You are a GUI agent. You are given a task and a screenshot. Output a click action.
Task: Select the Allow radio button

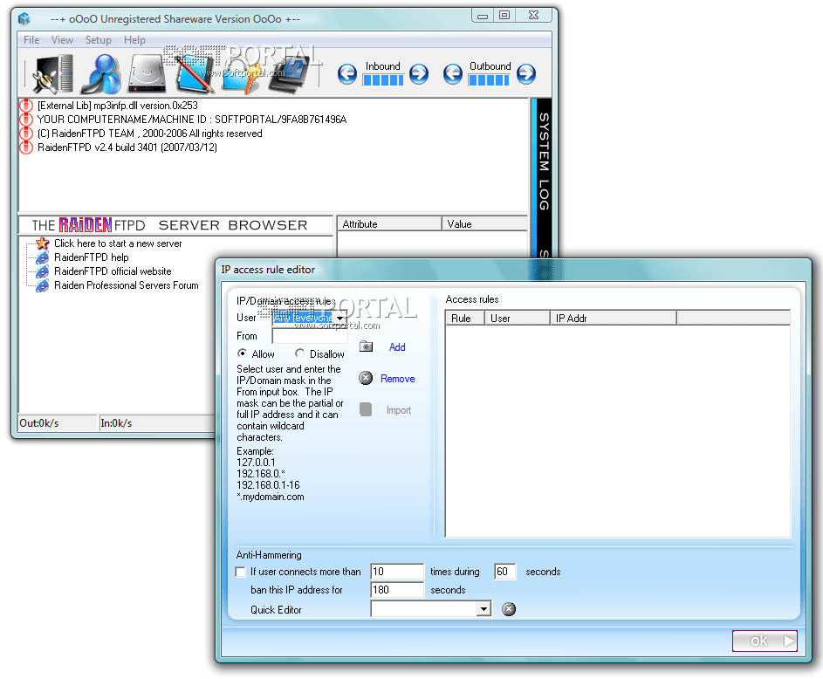pos(242,353)
